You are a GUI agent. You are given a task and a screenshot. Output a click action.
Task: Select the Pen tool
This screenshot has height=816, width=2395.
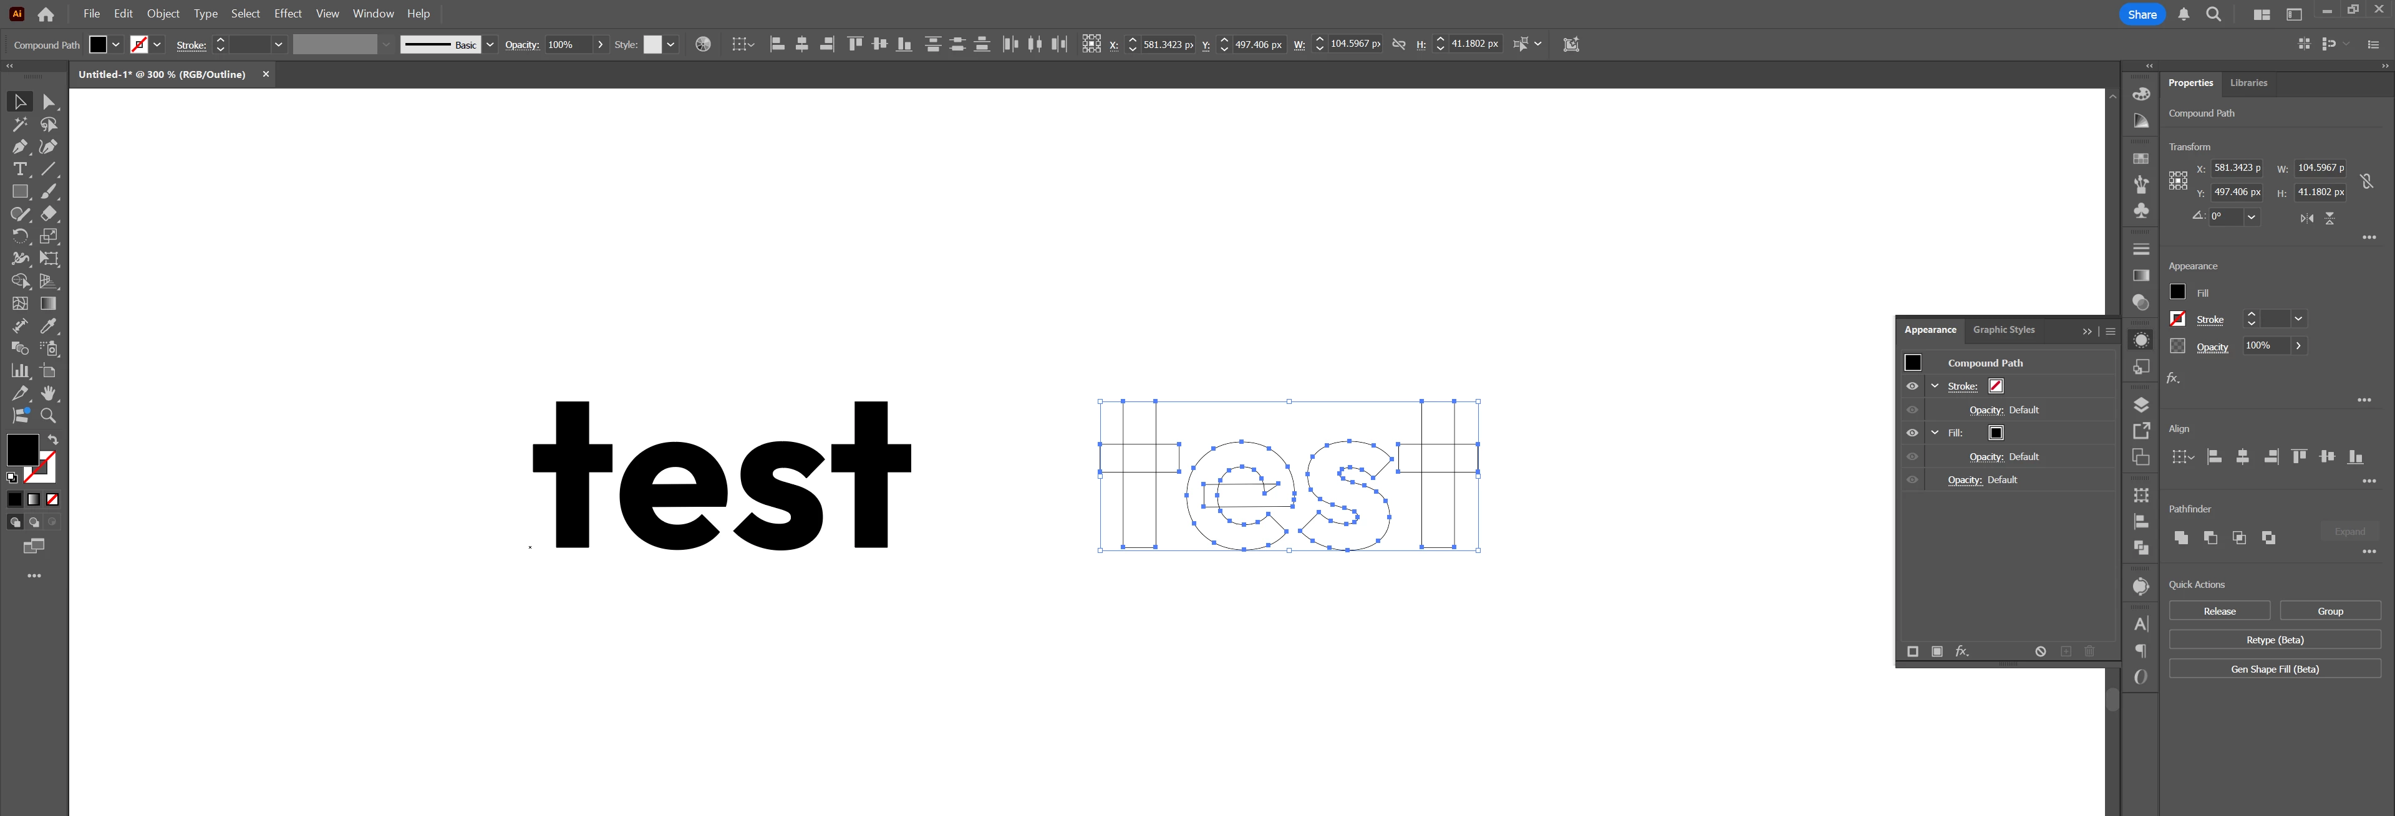coord(19,147)
